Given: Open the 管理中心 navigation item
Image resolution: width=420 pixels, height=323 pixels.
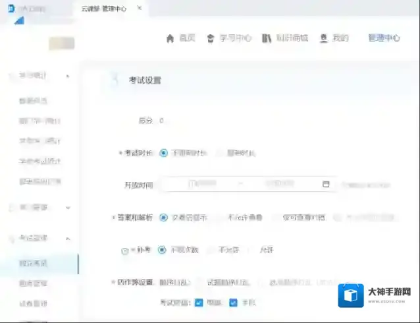Looking at the screenshot, I should point(384,38).
